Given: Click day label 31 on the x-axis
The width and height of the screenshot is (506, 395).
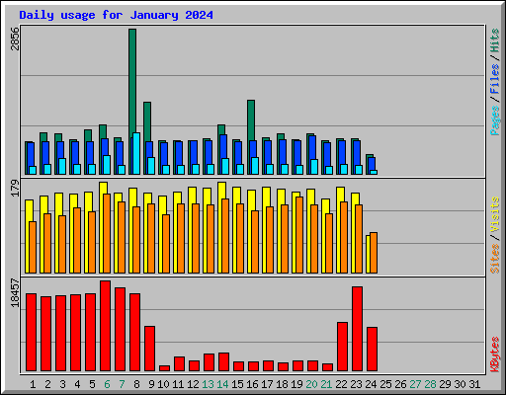Looking at the screenshot, I should [474, 384].
